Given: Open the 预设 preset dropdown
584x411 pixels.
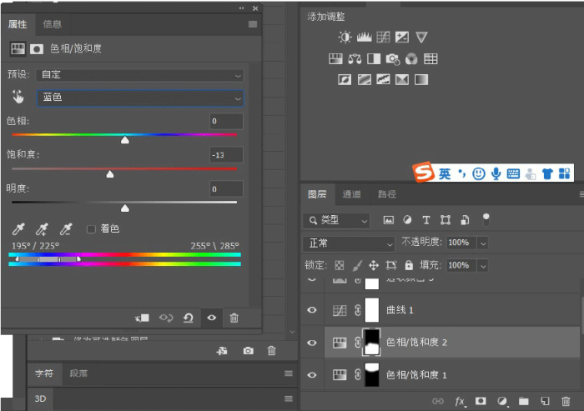Looking at the screenshot, I should (140, 75).
